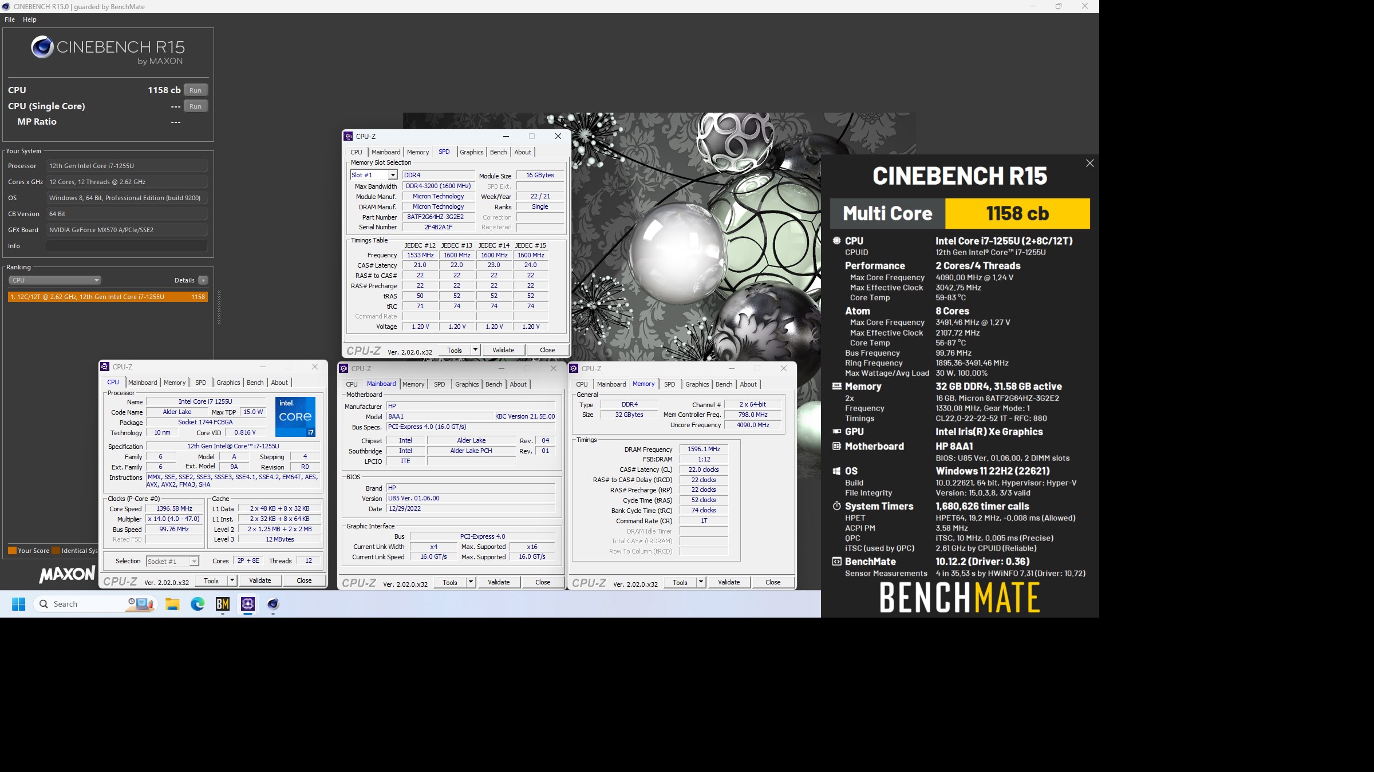The height and width of the screenshot is (772, 1374).
Task: Switch to CPU tab in Mainboard window
Action: coord(352,384)
